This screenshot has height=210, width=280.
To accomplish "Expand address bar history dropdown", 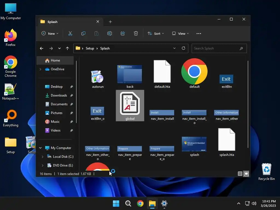I will (x=174, y=48).
